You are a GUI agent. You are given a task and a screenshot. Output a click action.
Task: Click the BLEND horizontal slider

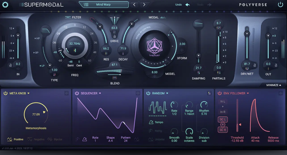click(x=114, y=75)
